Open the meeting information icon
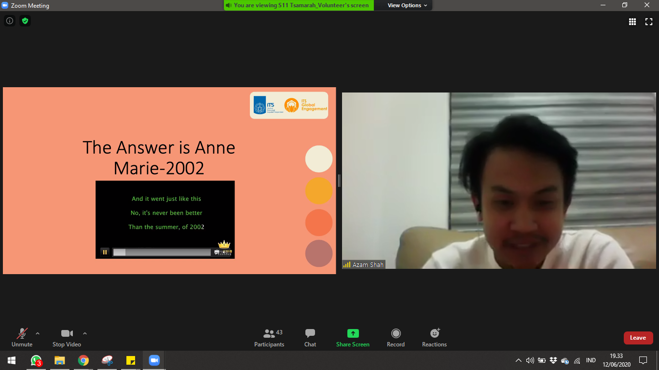This screenshot has height=370, width=659. (9, 21)
